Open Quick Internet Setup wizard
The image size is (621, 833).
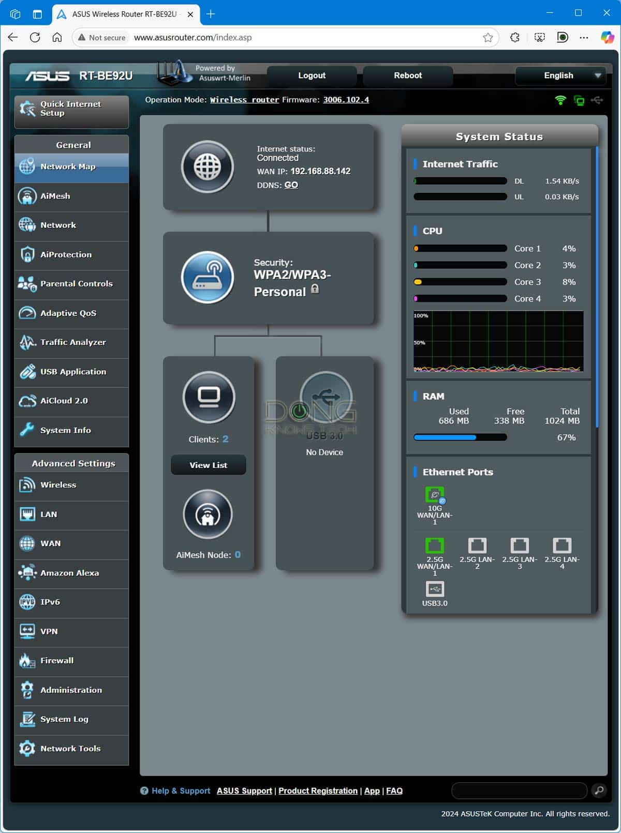(71, 111)
